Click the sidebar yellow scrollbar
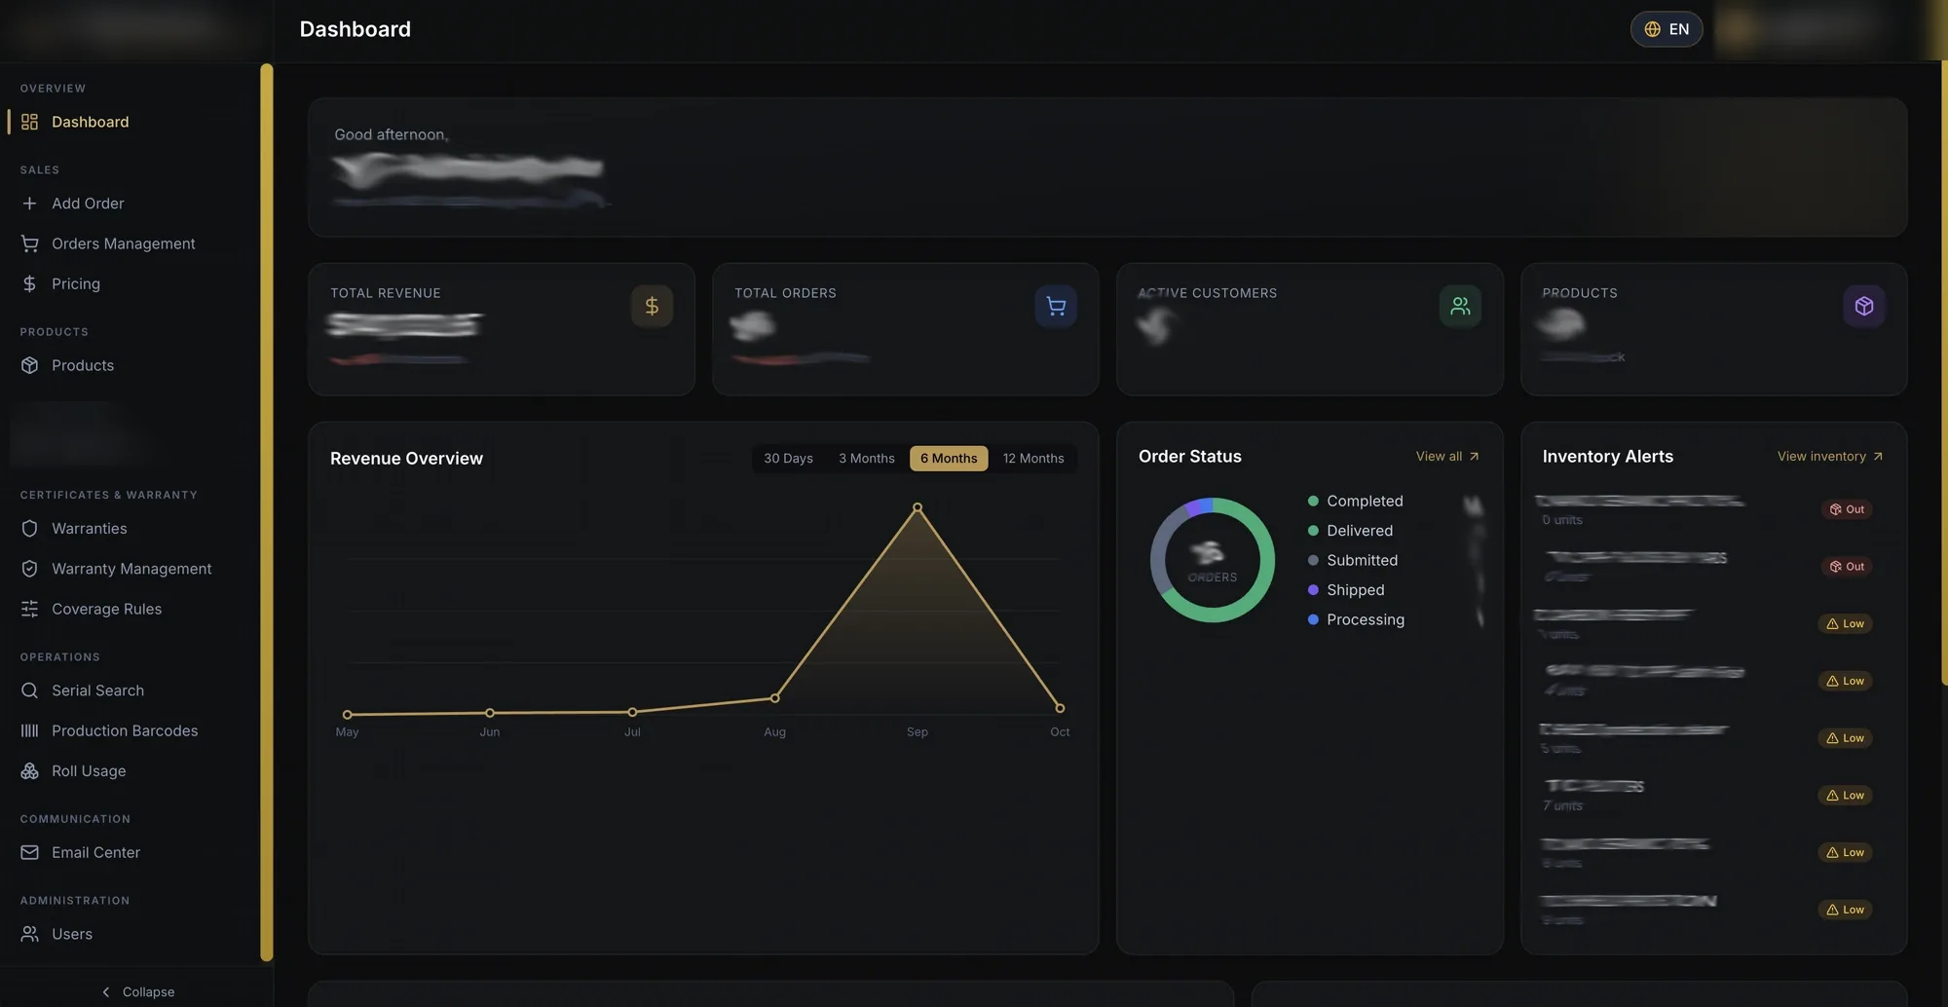Screen dimensions: 1948x1007 pos(267,512)
